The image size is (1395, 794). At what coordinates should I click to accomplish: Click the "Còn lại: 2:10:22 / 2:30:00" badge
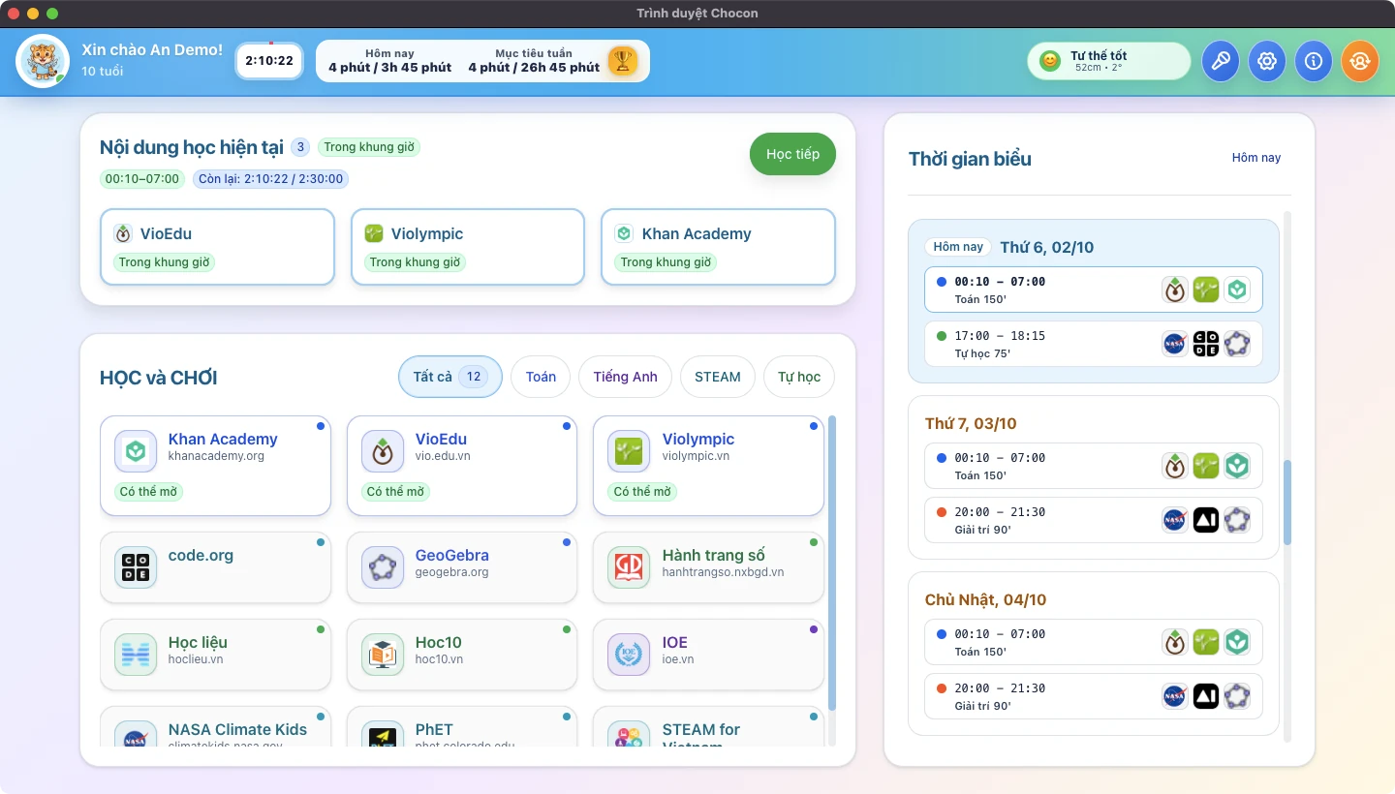(270, 179)
